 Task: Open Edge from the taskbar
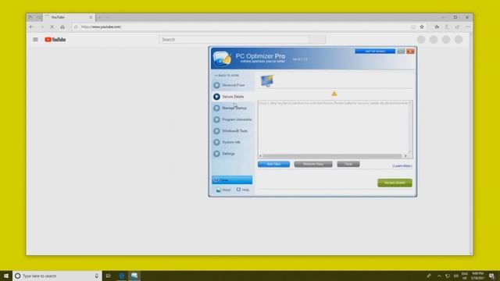(x=122, y=276)
